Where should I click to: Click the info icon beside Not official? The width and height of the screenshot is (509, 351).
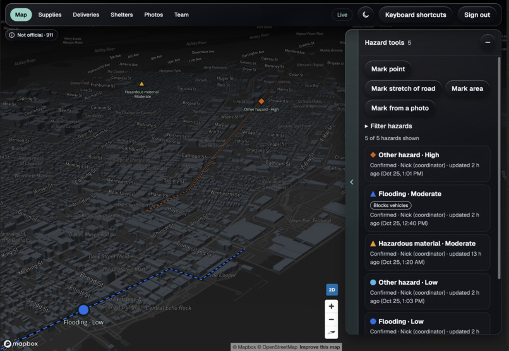12,35
